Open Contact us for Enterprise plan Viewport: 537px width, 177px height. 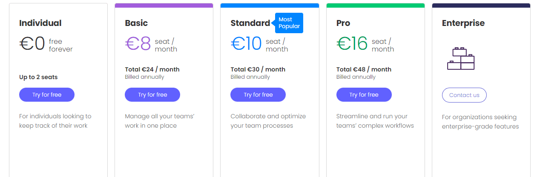click(464, 95)
